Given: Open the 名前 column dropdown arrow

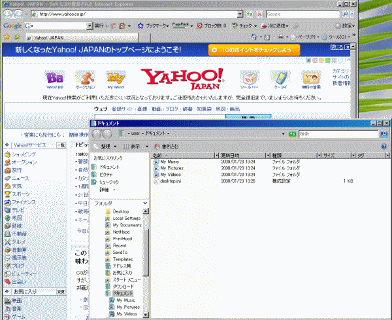Looking at the screenshot, I should coord(217,156).
